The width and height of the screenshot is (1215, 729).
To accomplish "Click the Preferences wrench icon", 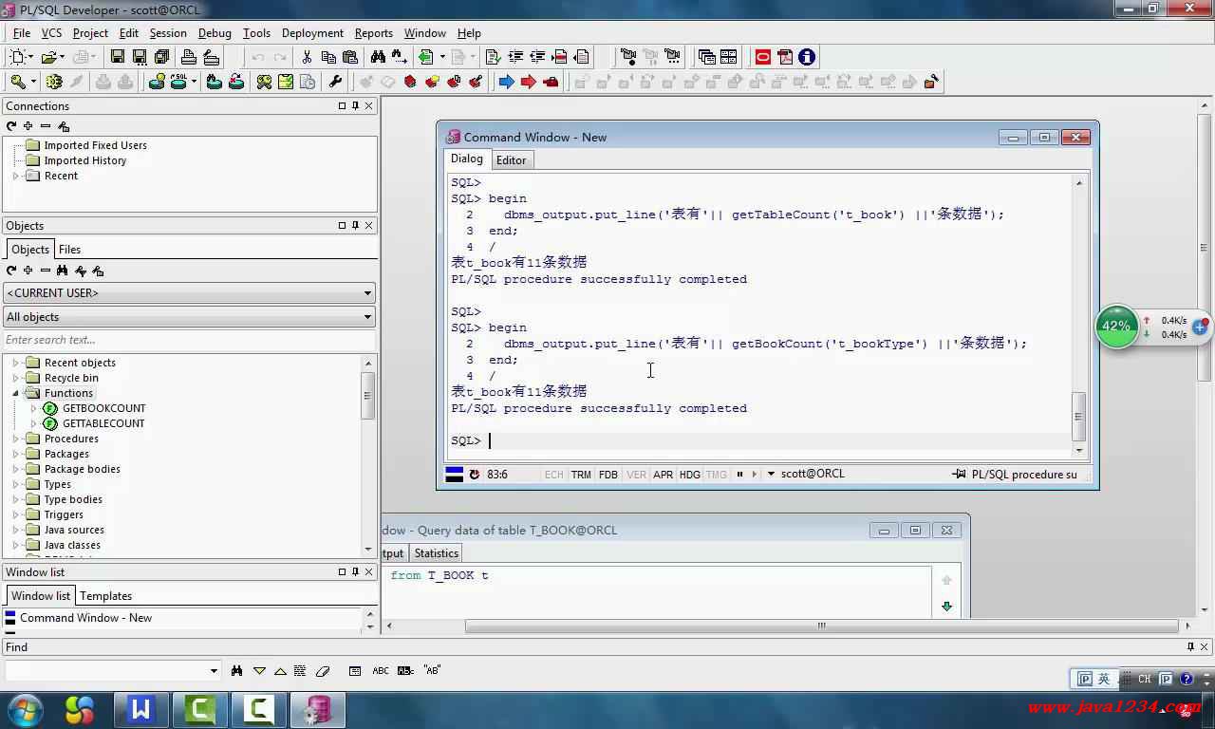I will (335, 82).
